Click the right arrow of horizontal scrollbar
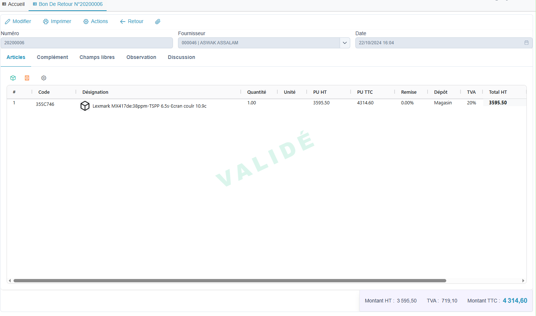The width and height of the screenshot is (536, 316). click(x=523, y=281)
